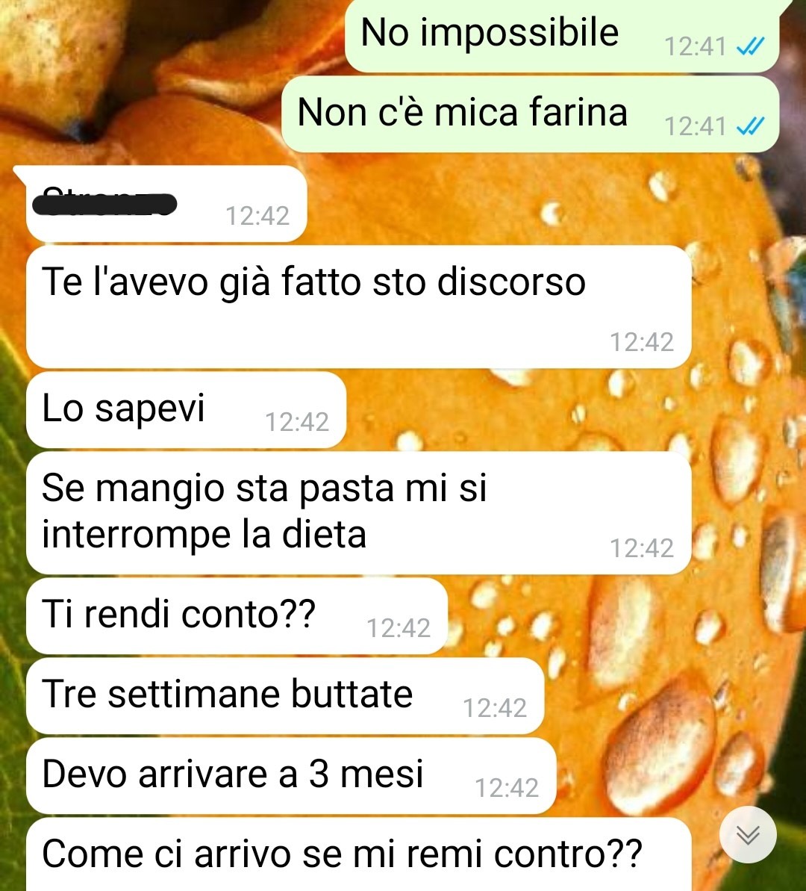Tap the 'Ti rendi conto??' message
The image size is (806, 891).
(x=237, y=616)
